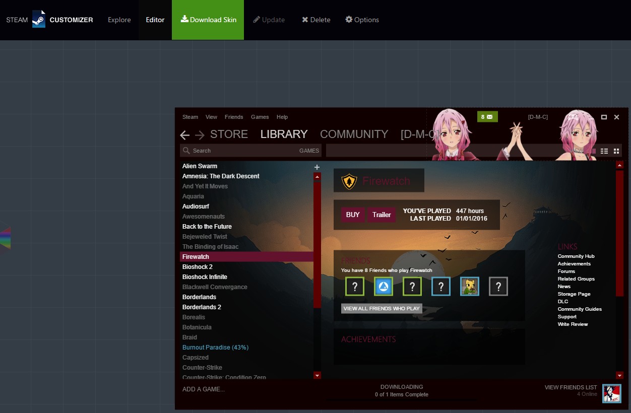Click the Firewatch game logo icon
The width and height of the screenshot is (631, 413).
point(349,181)
